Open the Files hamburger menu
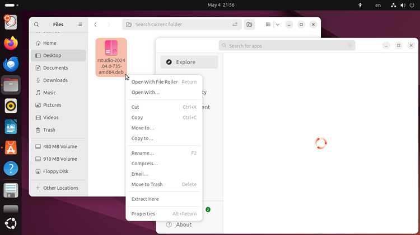Image resolution: width=420 pixels, height=235 pixels. click(x=80, y=25)
